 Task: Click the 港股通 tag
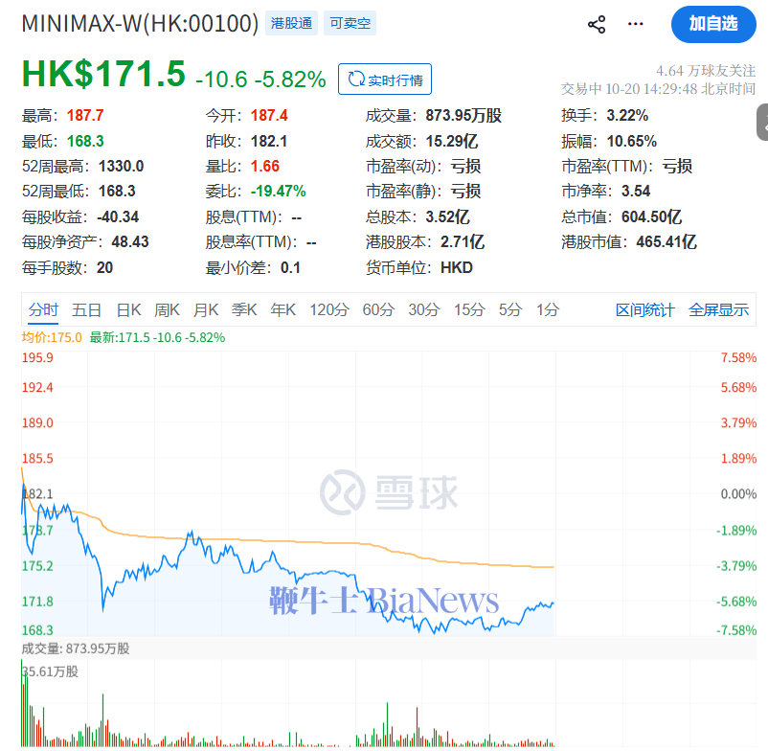pyautogui.click(x=291, y=23)
